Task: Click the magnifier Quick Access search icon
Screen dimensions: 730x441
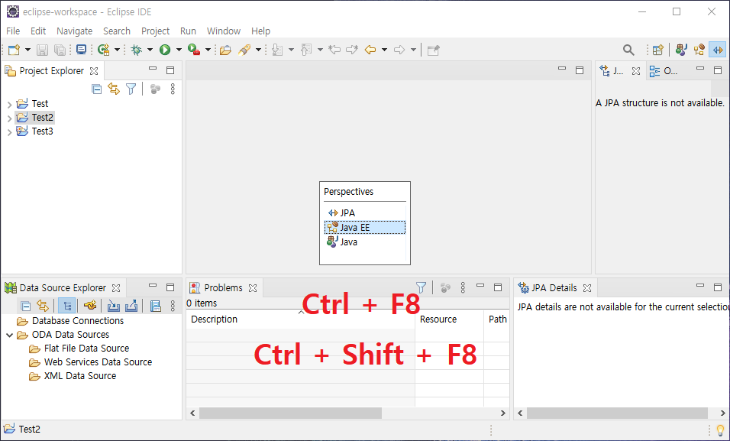Action: pyautogui.click(x=628, y=50)
